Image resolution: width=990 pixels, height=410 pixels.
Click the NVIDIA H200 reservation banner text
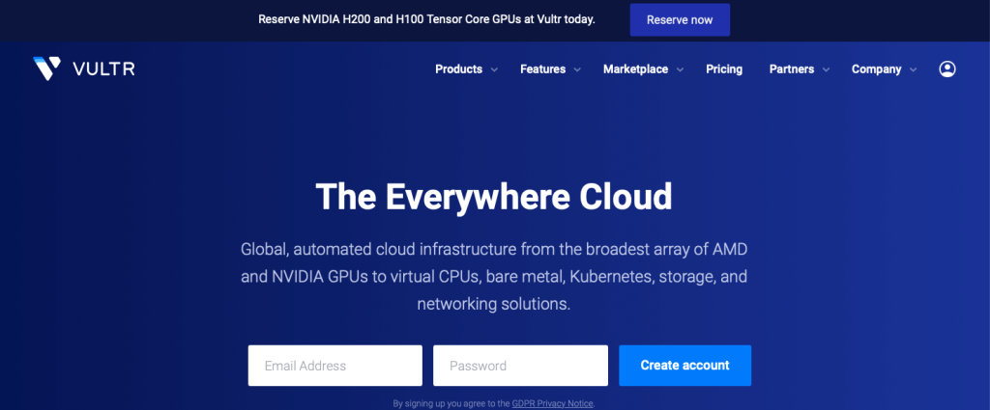click(x=426, y=19)
